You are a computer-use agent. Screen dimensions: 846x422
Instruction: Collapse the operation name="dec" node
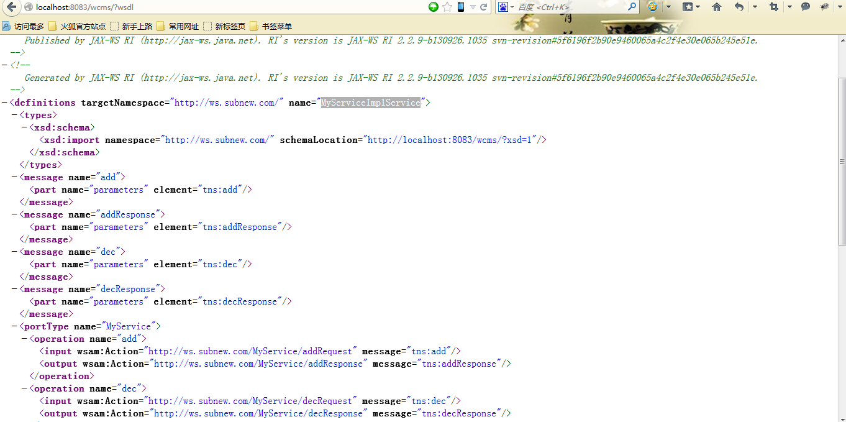tap(24, 388)
